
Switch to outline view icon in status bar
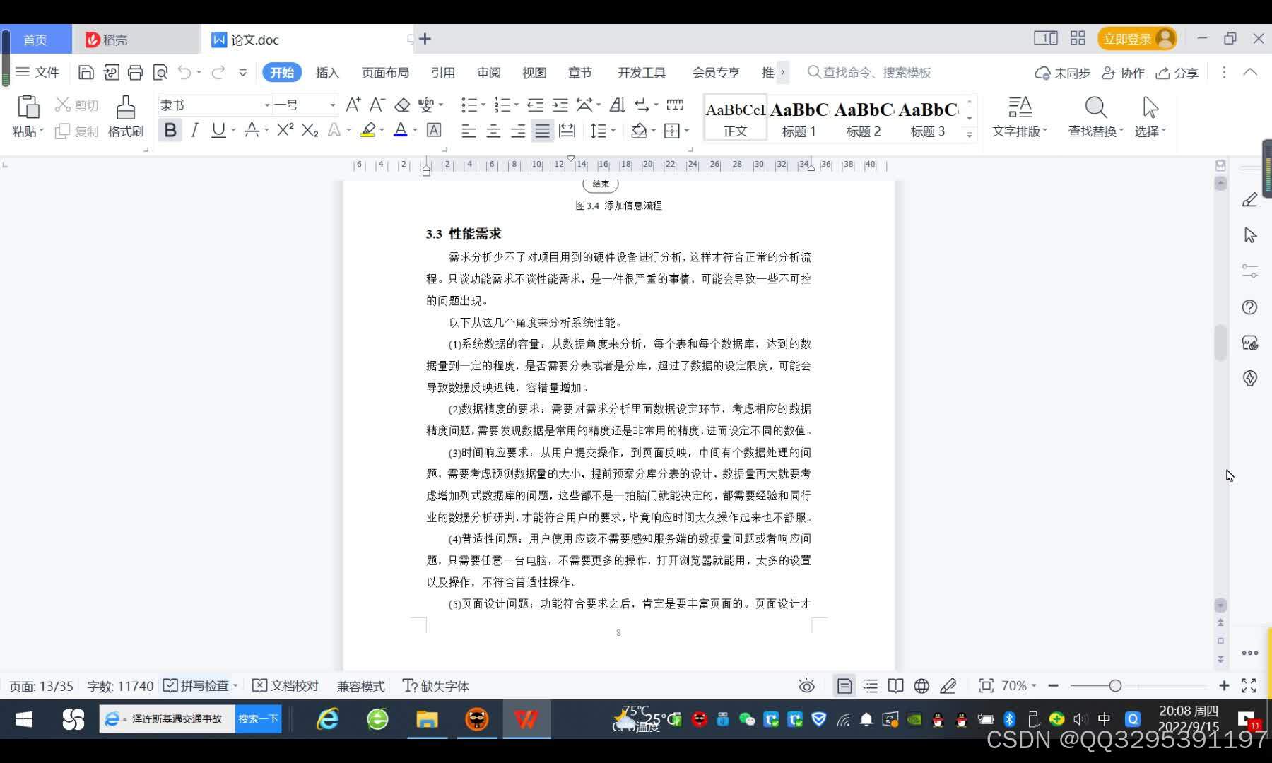871,686
